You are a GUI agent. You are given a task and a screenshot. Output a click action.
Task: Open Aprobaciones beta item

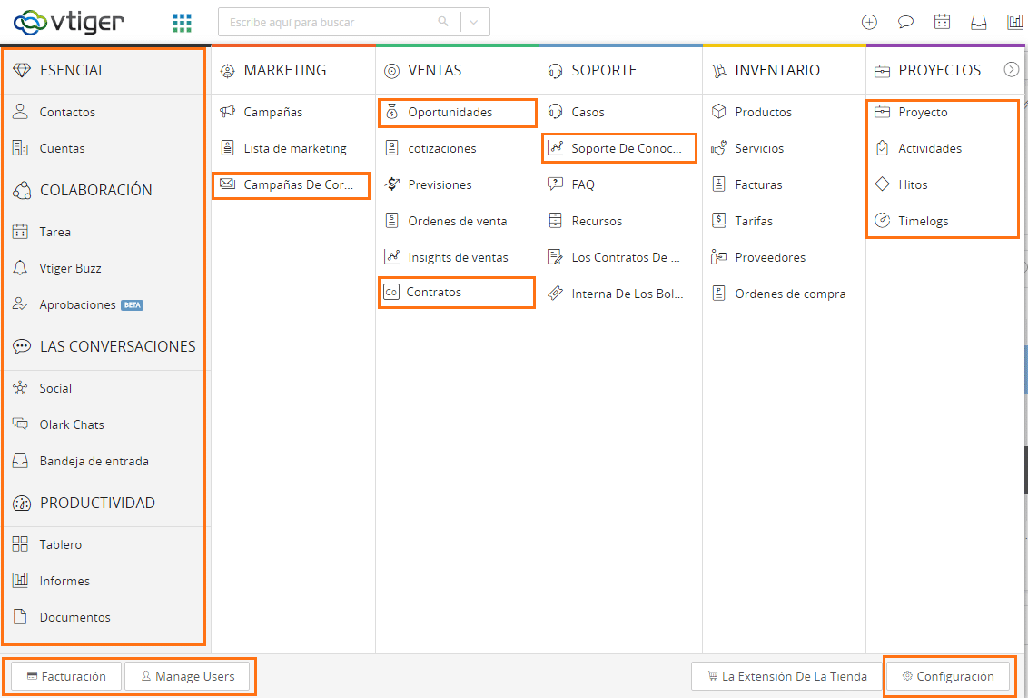coord(77,304)
